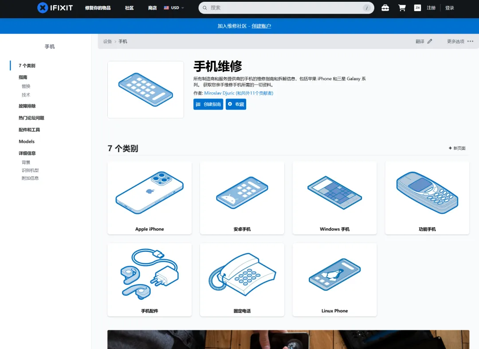Click 翻译 label
479x349 pixels.
[x=420, y=41]
